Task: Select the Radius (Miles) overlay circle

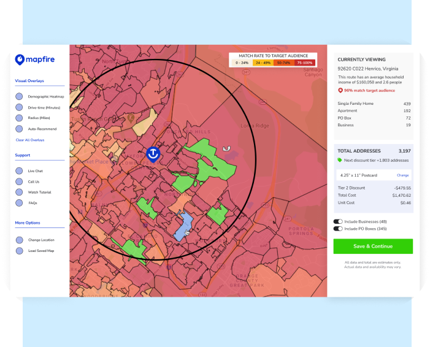Action: (x=19, y=118)
